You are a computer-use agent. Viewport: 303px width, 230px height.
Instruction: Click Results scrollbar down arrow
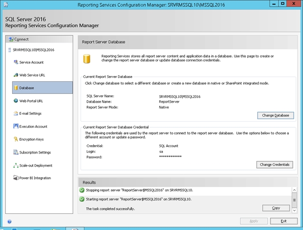(x=294, y=211)
